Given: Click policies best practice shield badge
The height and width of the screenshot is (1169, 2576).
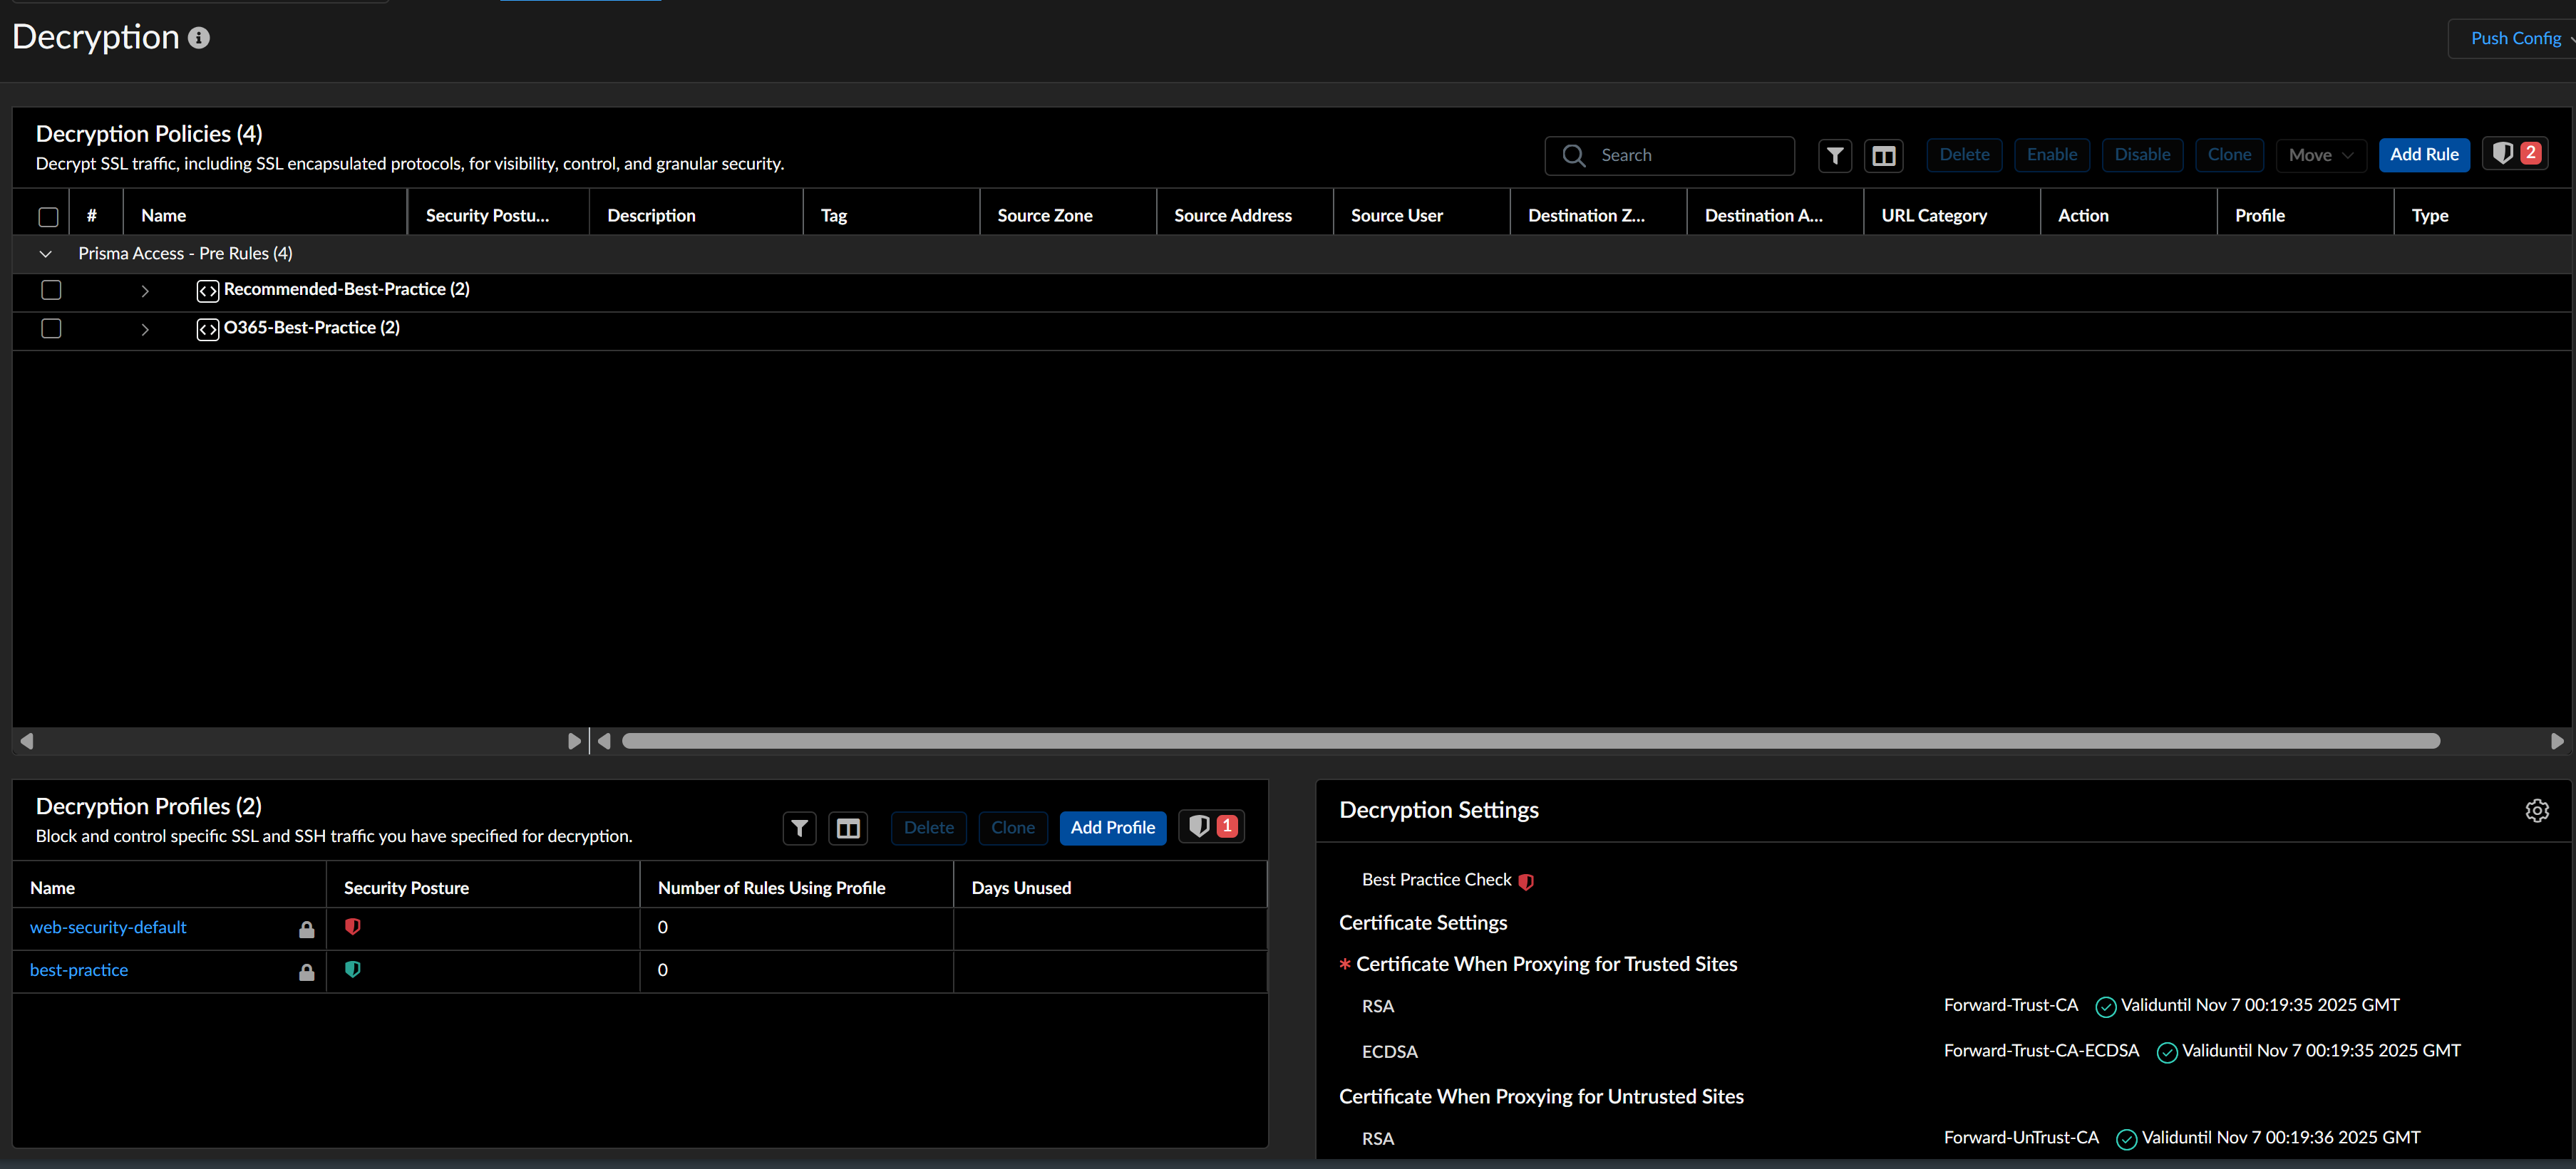Looking at the screenshot, I should pyautogui.click(x=2515, y=154).
